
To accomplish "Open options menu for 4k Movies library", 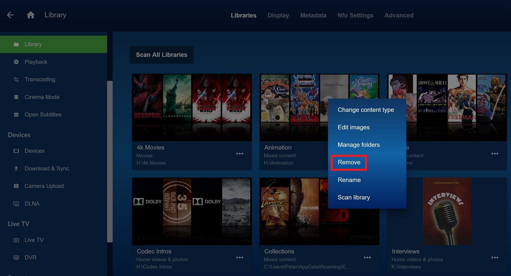I will point(240,153).
